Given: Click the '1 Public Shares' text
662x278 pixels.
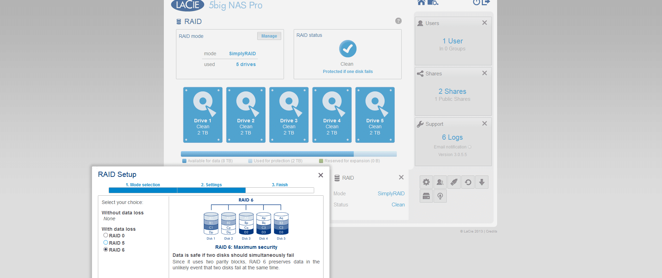Looking at the screenshot, I should pyautogui.click(x=452, y=99).
